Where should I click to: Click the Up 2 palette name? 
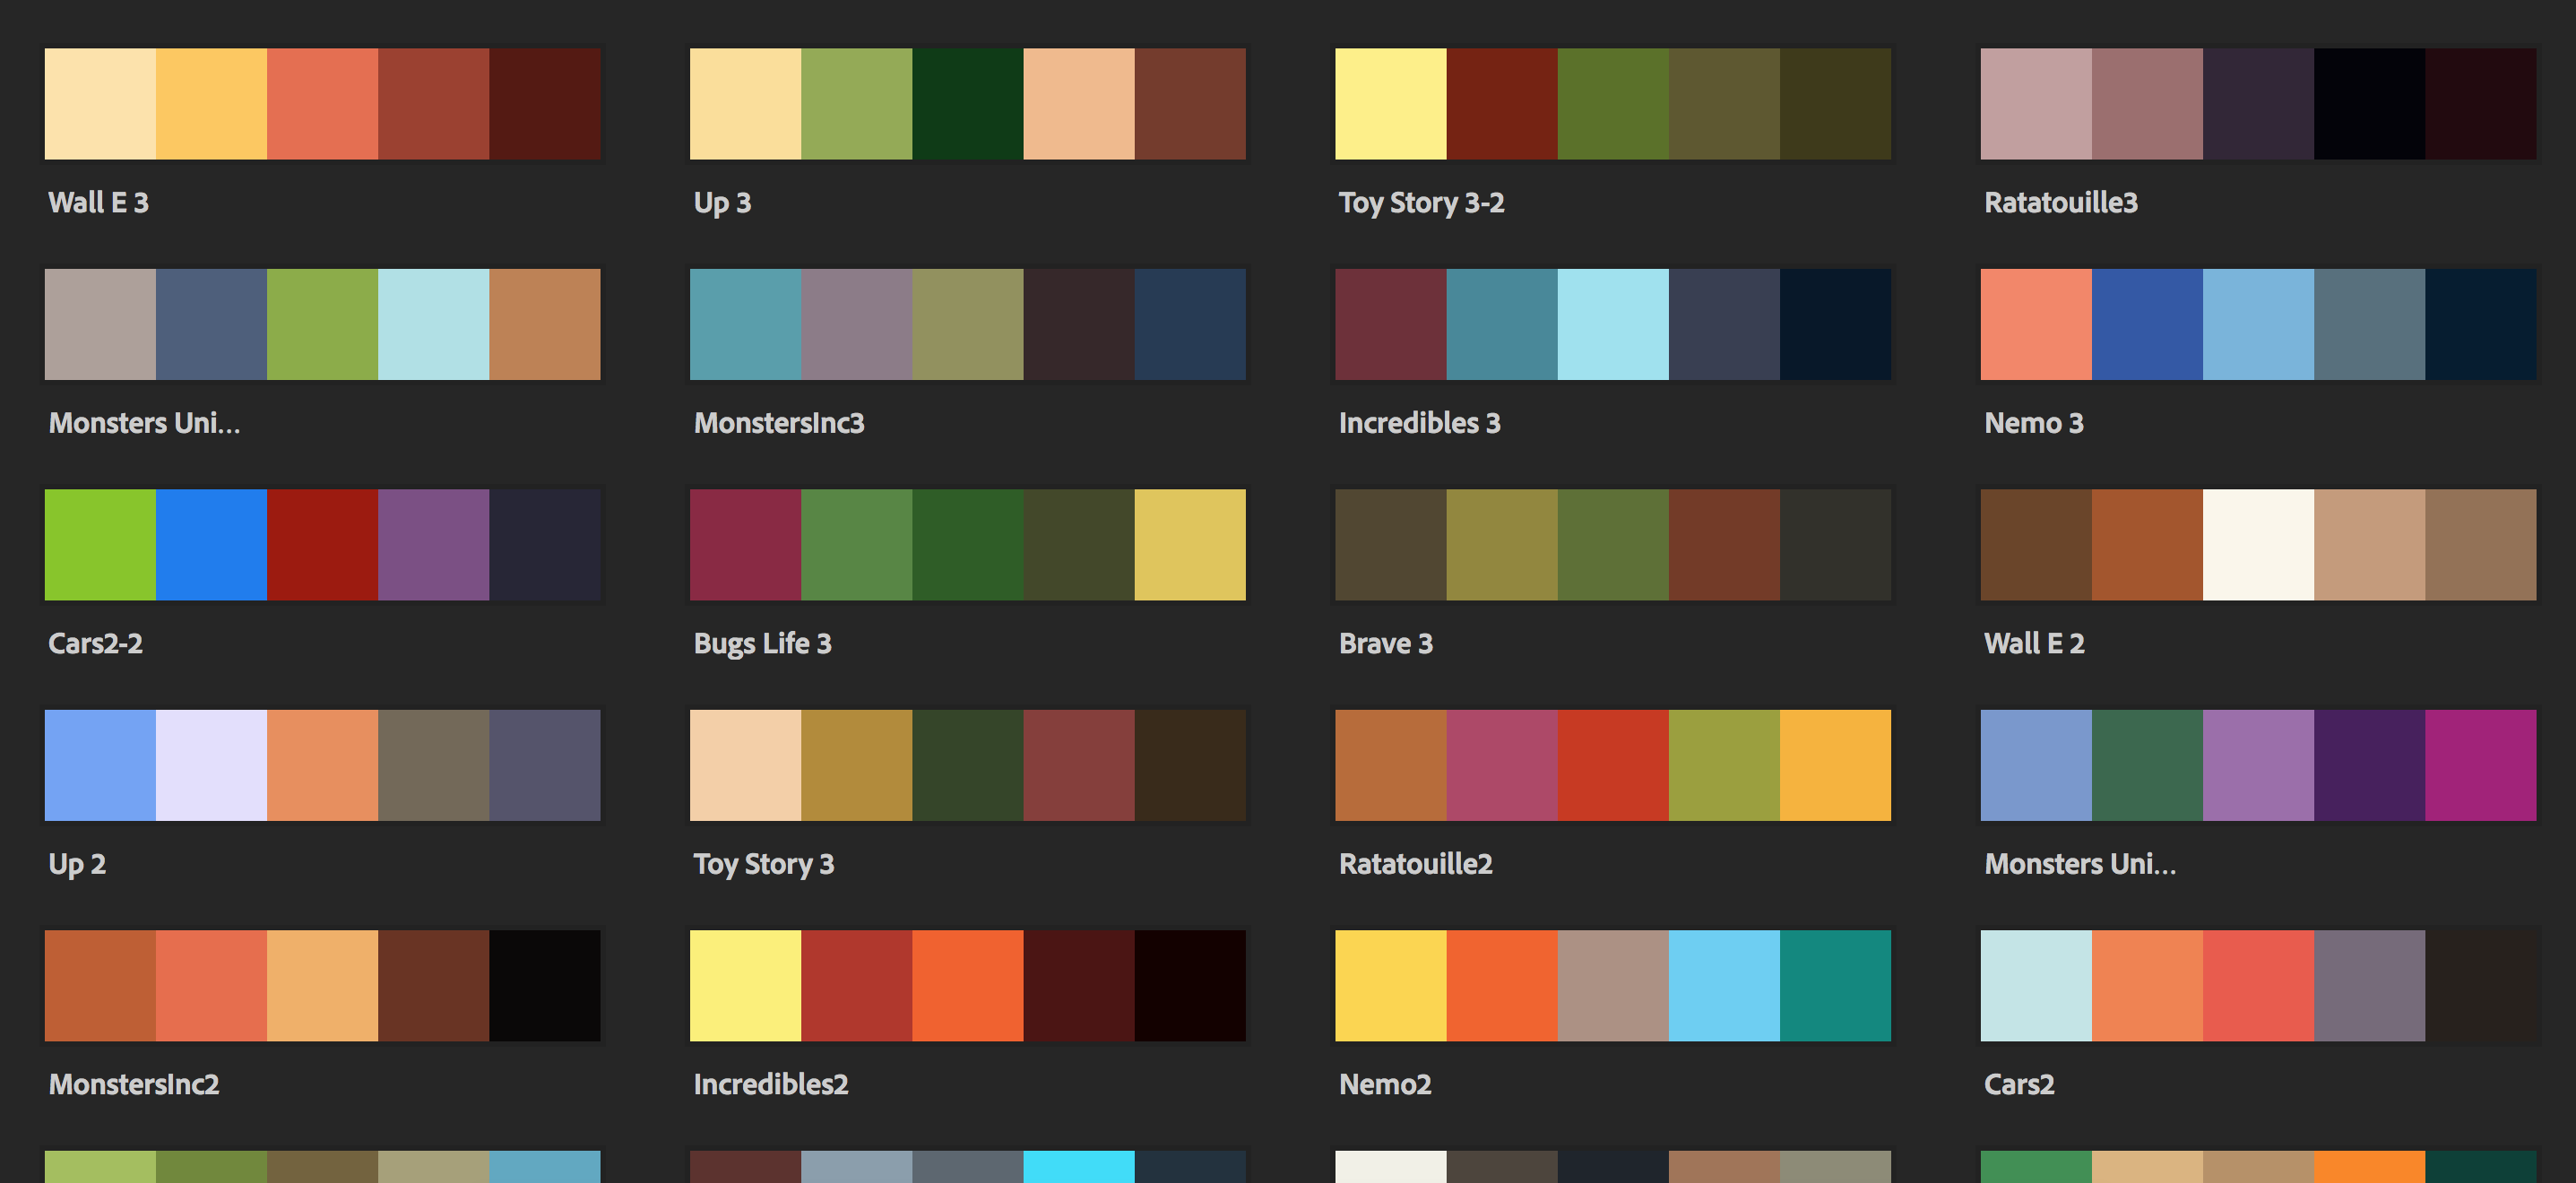(77, 864)
